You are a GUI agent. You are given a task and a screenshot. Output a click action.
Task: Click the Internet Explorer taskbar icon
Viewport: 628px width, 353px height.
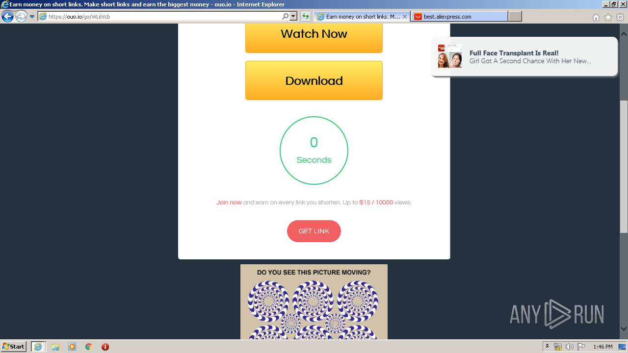point(38,347)
